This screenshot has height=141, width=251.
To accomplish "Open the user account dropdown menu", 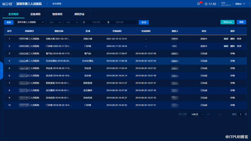I will pyautogui.click(x=240, y=4).
